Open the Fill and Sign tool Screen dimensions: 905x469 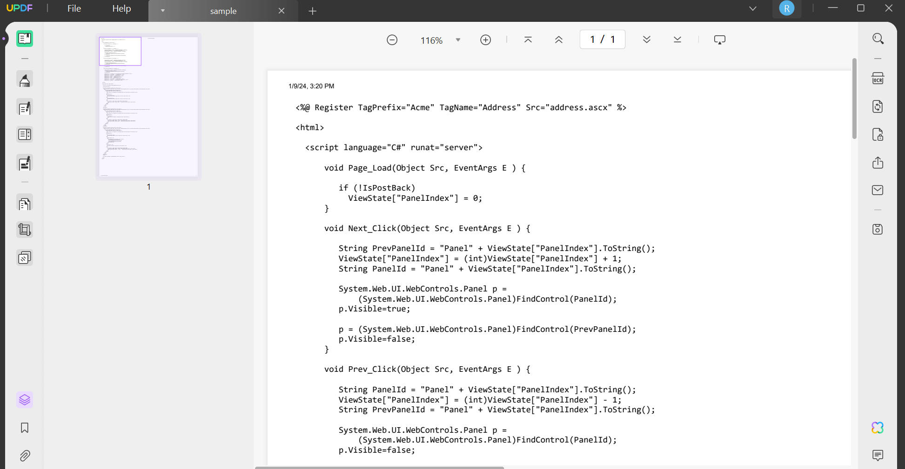[x=25, y=163]
